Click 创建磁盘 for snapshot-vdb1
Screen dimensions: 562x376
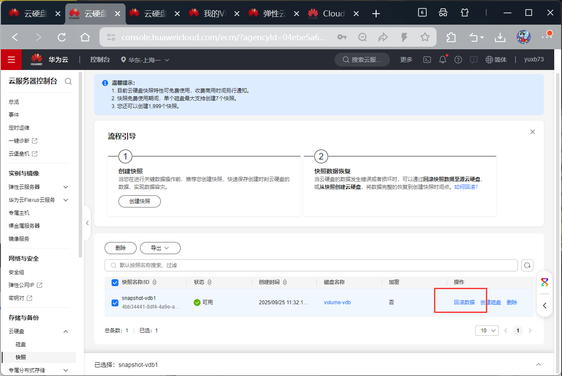click(x=491, y=303)
